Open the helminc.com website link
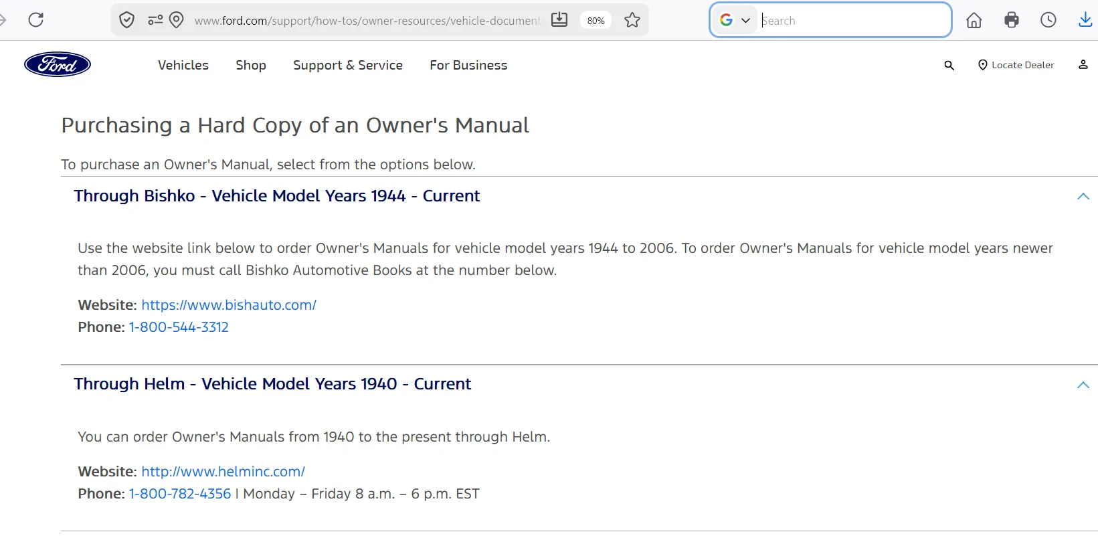 tap(223, 472)
